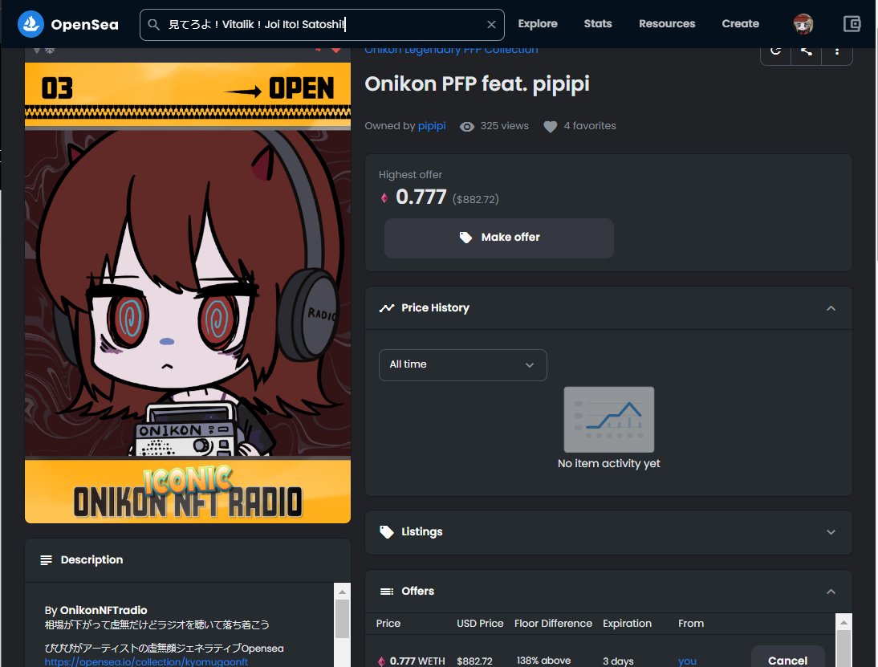Click the 'you' link in From column

click(x=687, y=661)
